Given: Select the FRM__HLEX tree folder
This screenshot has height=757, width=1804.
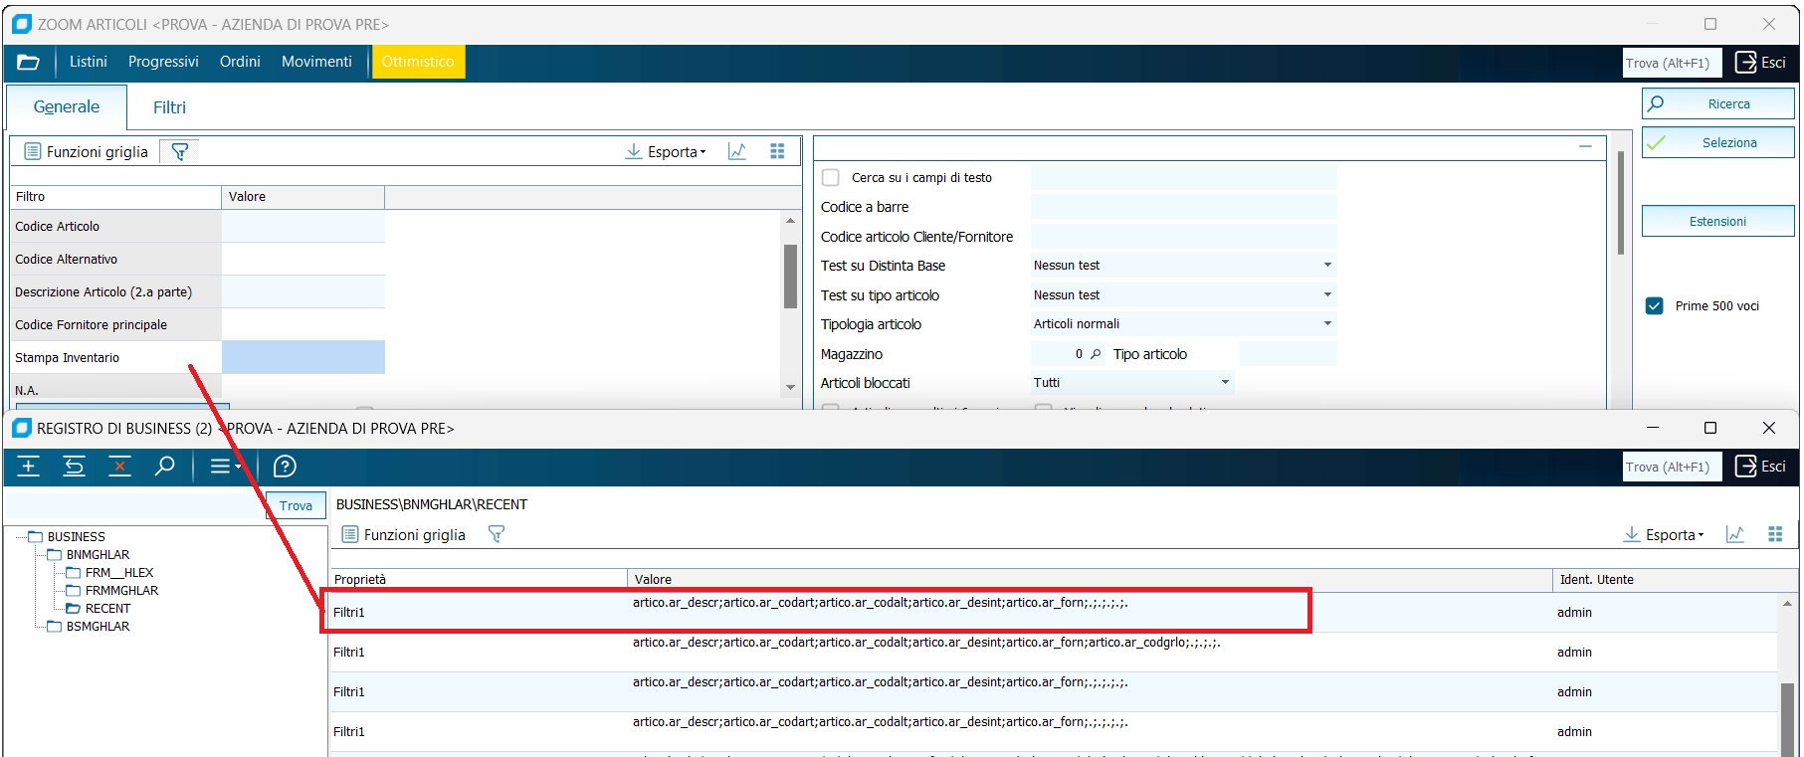Looking at the screenshot, I should pos(119,572).
